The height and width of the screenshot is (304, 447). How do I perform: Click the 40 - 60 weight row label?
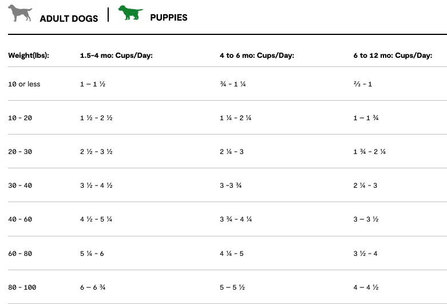(20, 219)
